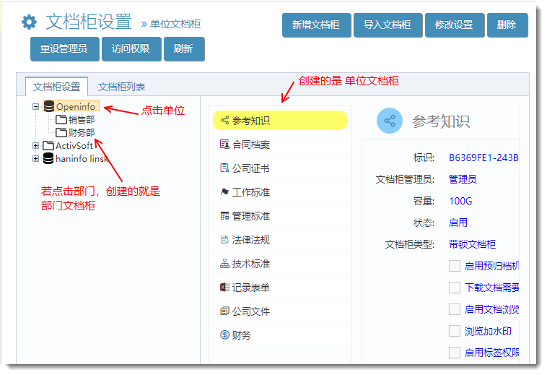Click the 新增文档柜 button
The height and width of the screenshot is (375, 547).
[x=315, y=25]
